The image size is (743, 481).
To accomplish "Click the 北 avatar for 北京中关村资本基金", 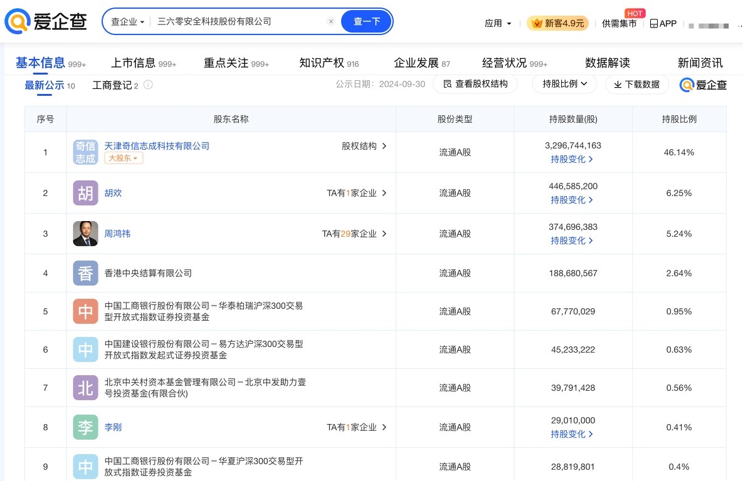I will pos(85,388).
